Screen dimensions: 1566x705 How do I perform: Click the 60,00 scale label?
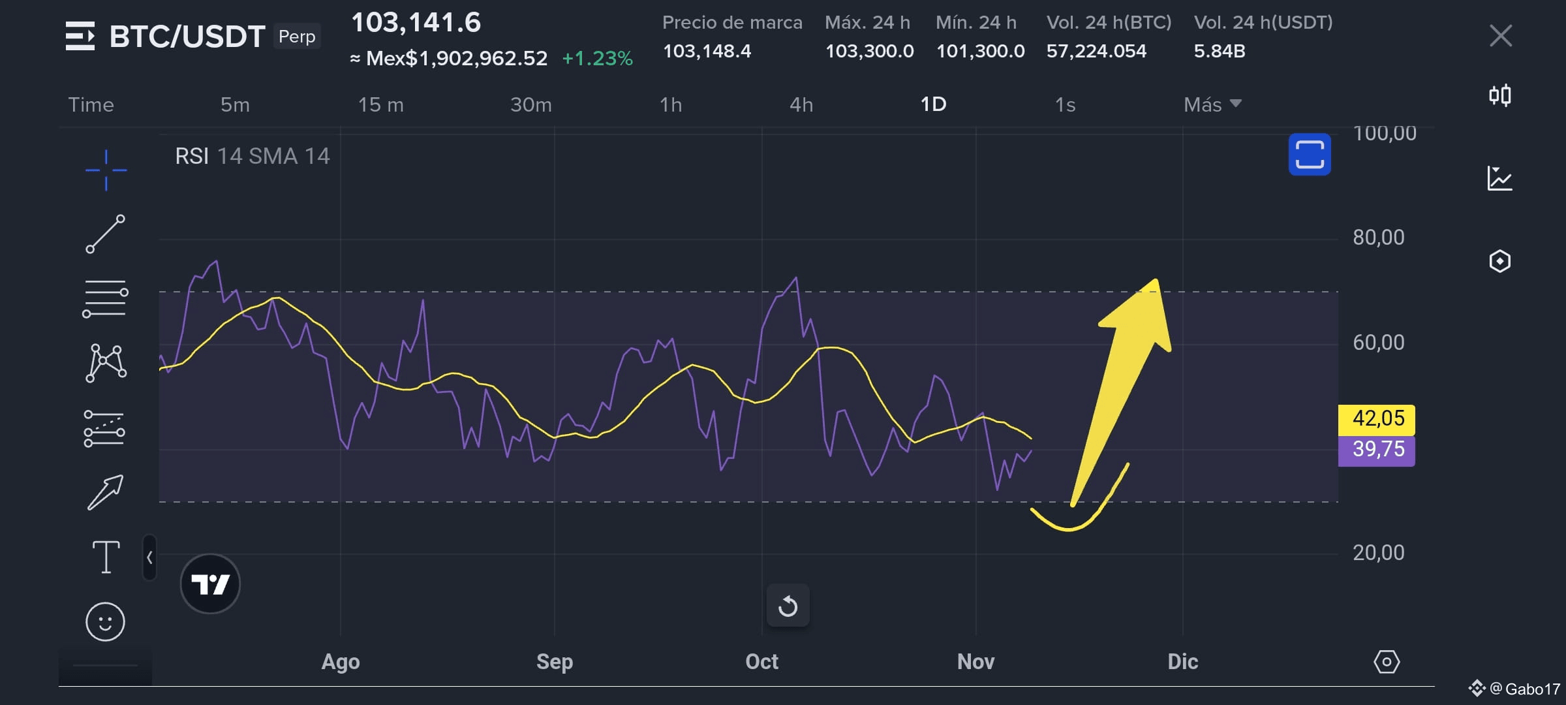click(1378, 342)
